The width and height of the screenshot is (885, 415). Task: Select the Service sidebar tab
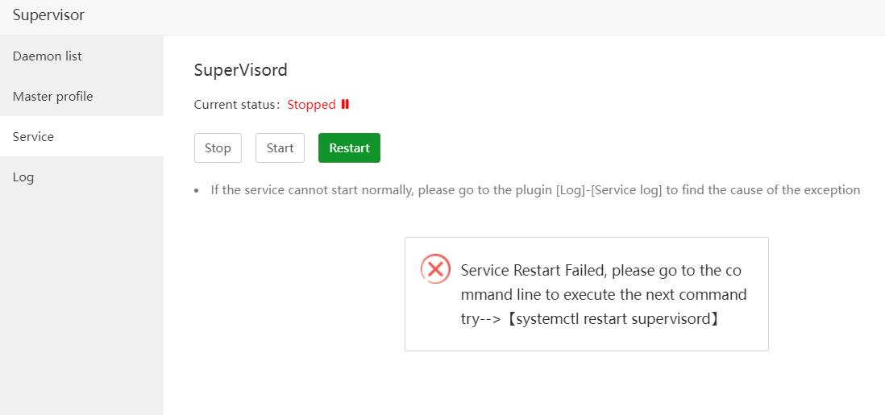click(33, 137)
